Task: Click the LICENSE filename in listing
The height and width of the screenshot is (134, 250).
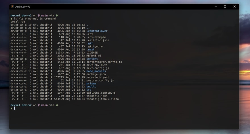Action: click(x=92, y=53)
